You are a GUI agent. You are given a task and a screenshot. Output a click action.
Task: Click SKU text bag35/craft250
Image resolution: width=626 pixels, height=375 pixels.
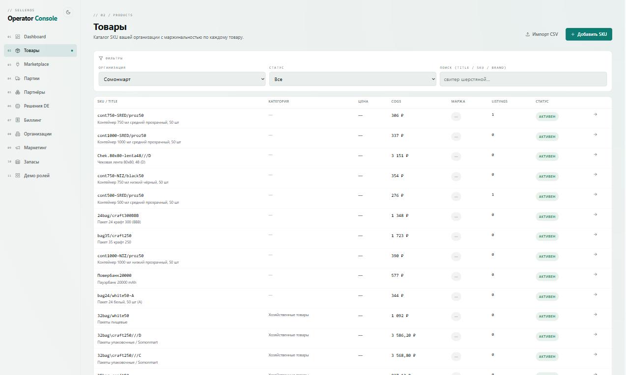coord(114,236)
